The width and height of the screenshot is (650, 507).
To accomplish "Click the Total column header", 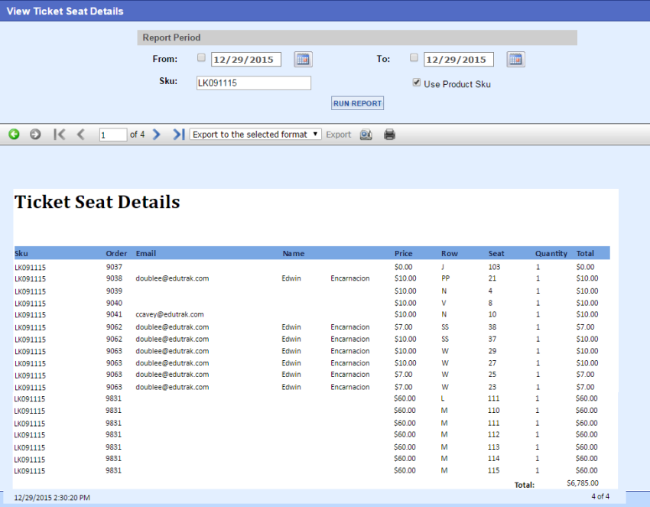I will [x=585, y=253].
